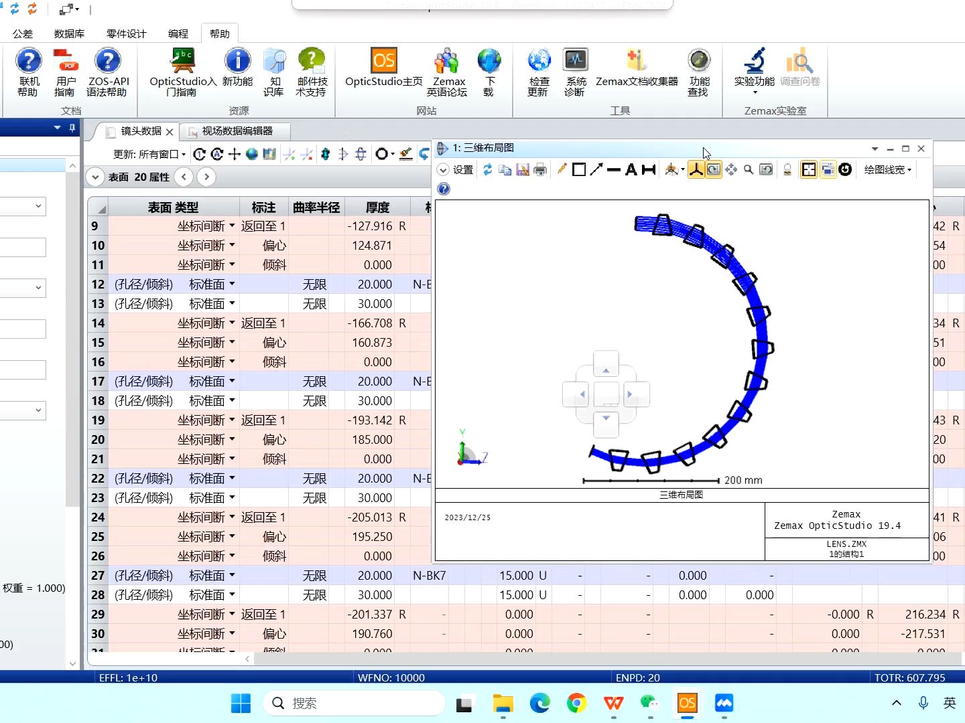Select the text annotation A tool
This screenshot has height=723, width=965.
pos(631,169)
